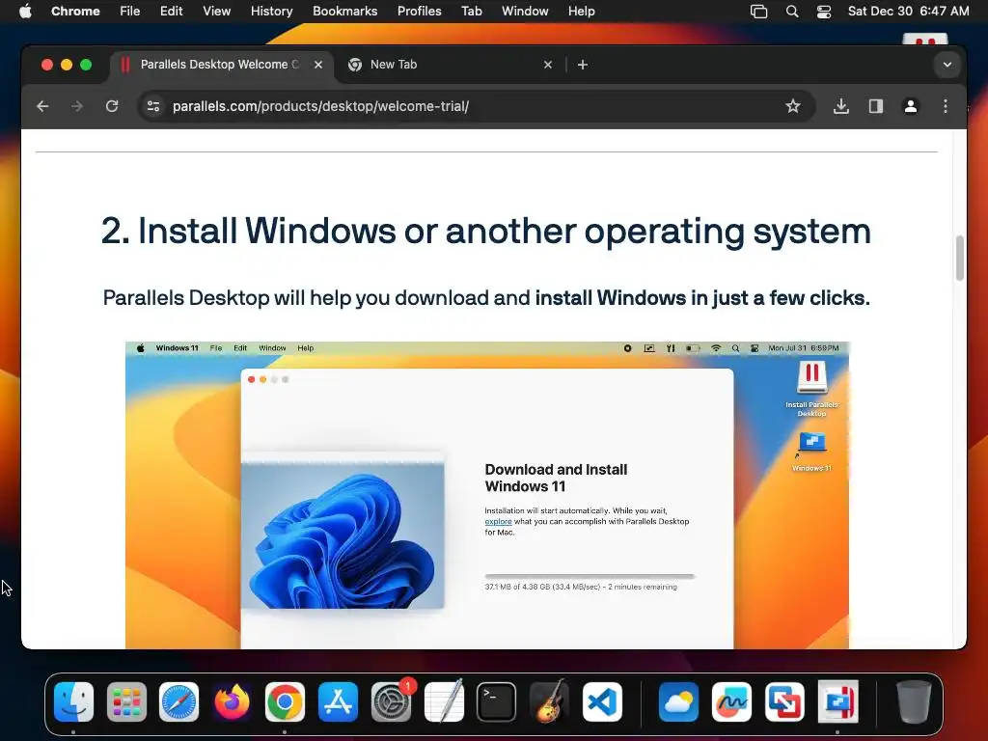Click the Windows 11 download progress bar
This screenshot has width=988, height=741.
pyautogui.click(x=590, y=576)
